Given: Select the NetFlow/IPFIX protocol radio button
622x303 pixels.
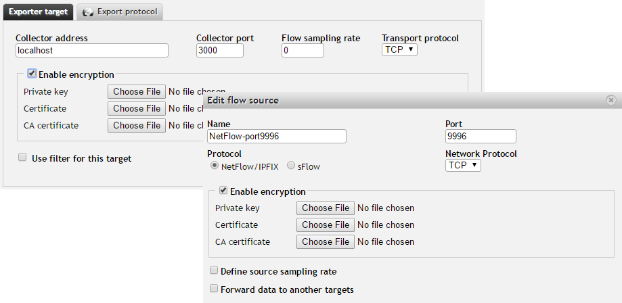Looking at the screenshot, I should 215,166.
